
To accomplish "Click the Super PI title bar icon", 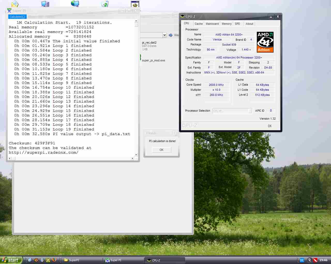I will pos(9,11).
